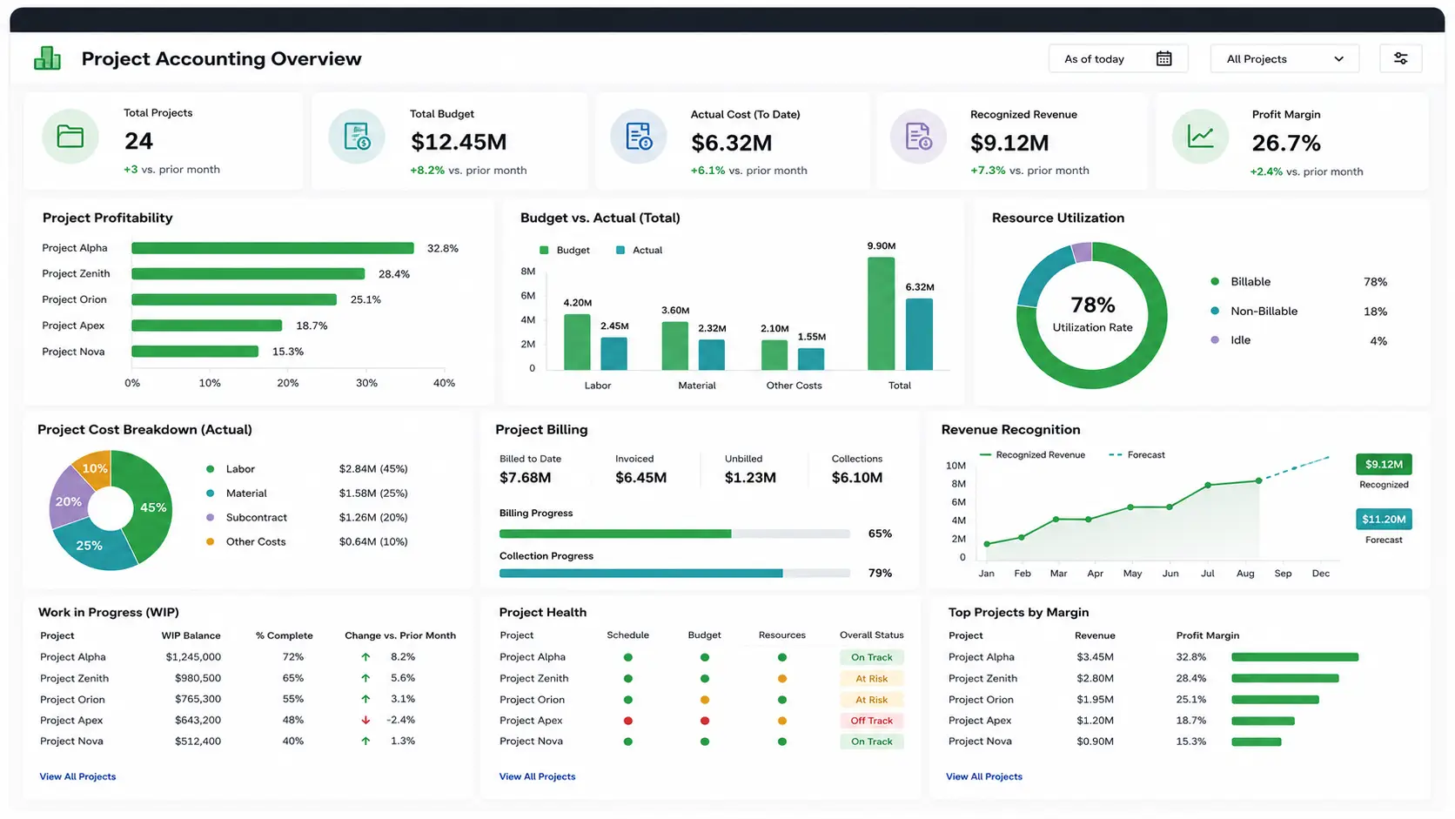This screenshot has width=1455, height=819.
Task: Click the Collection Progress bar
Action: tap(674, 573)
